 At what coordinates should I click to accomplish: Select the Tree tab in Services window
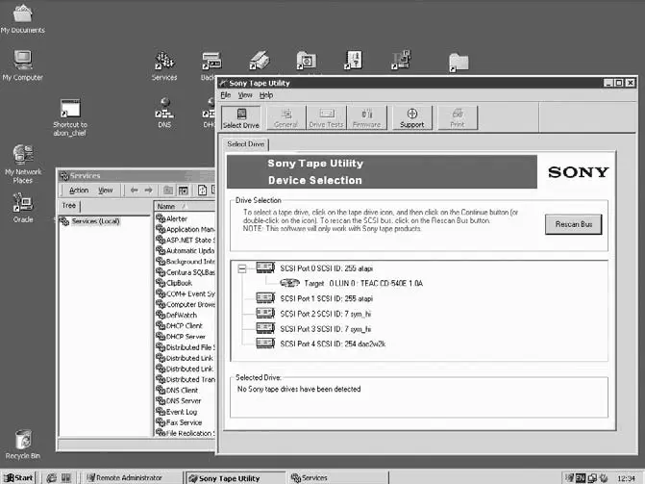pos(69,206)
